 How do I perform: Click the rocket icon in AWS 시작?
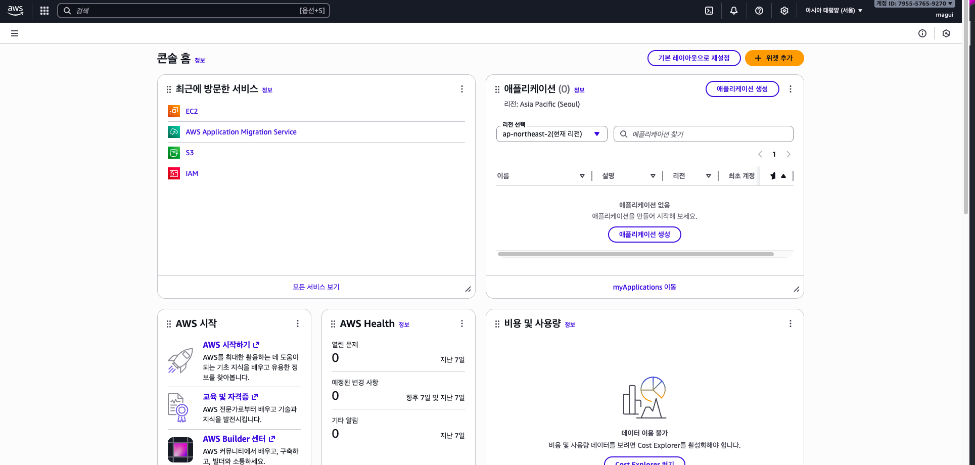pos(180,360)
